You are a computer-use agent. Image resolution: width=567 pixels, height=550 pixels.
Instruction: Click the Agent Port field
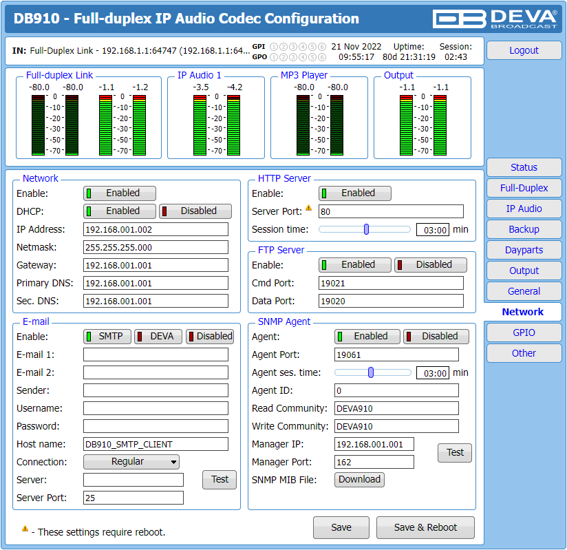coord(396,355)
